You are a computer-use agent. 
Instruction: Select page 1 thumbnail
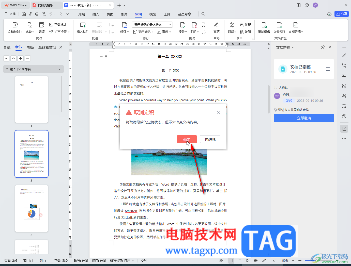(32, 99)
